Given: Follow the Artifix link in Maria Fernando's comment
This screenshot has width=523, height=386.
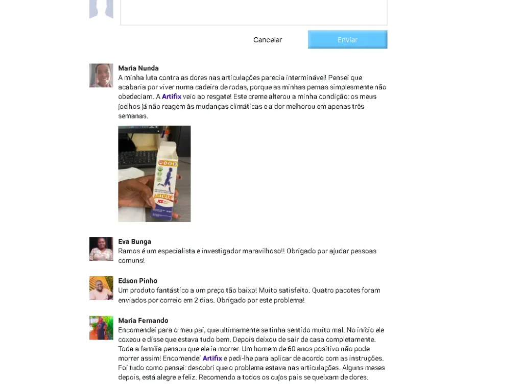Looking at the screenshot, I should pos(212,358).
